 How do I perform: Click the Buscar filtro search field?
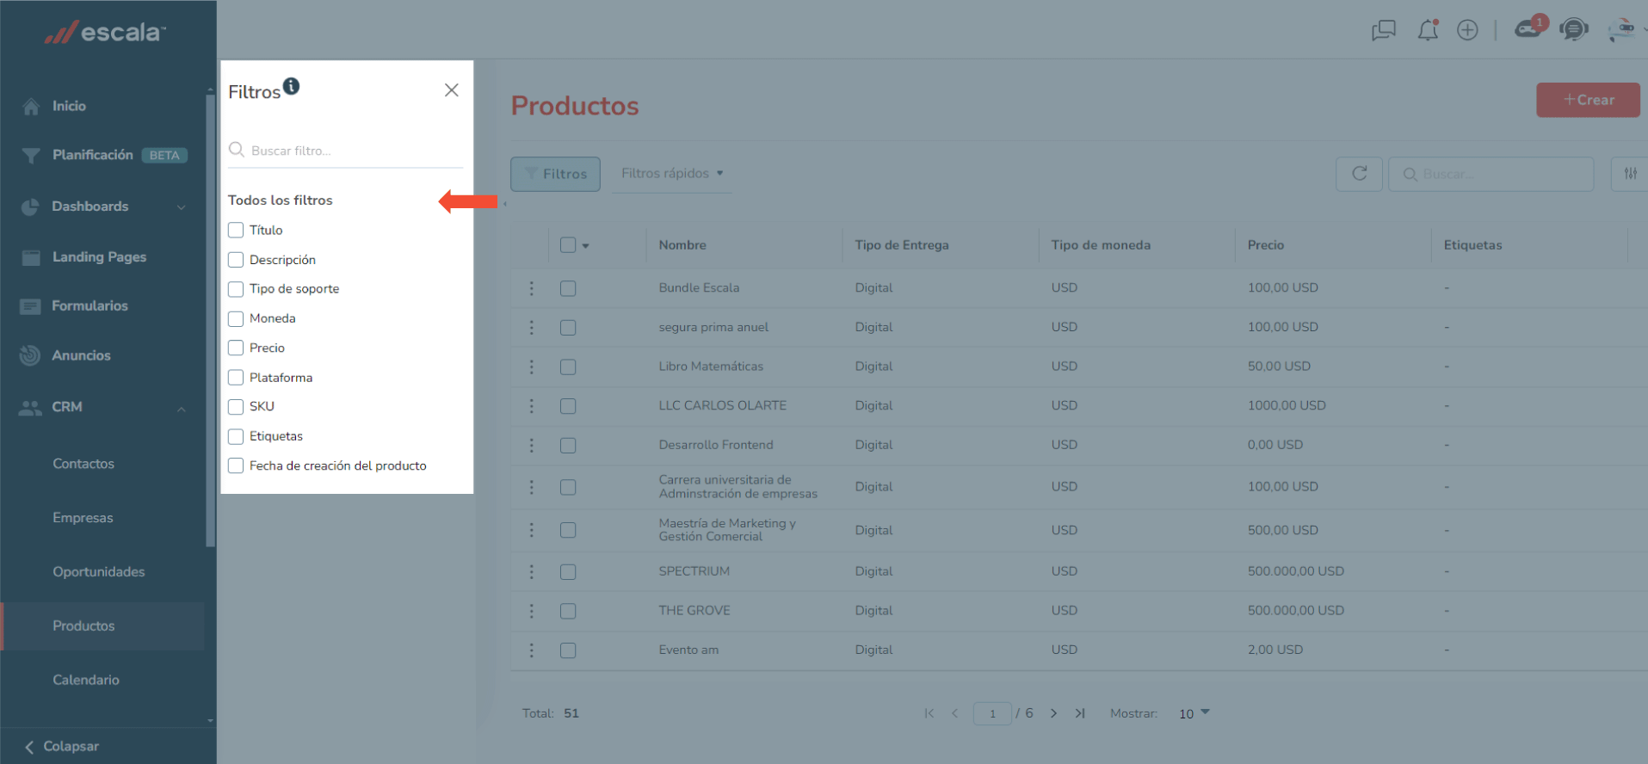[x=353, y=151]
